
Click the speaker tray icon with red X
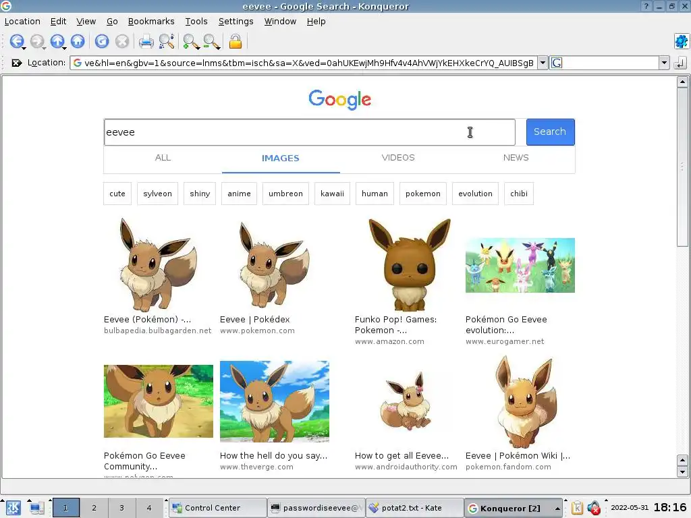pos(594,508)
